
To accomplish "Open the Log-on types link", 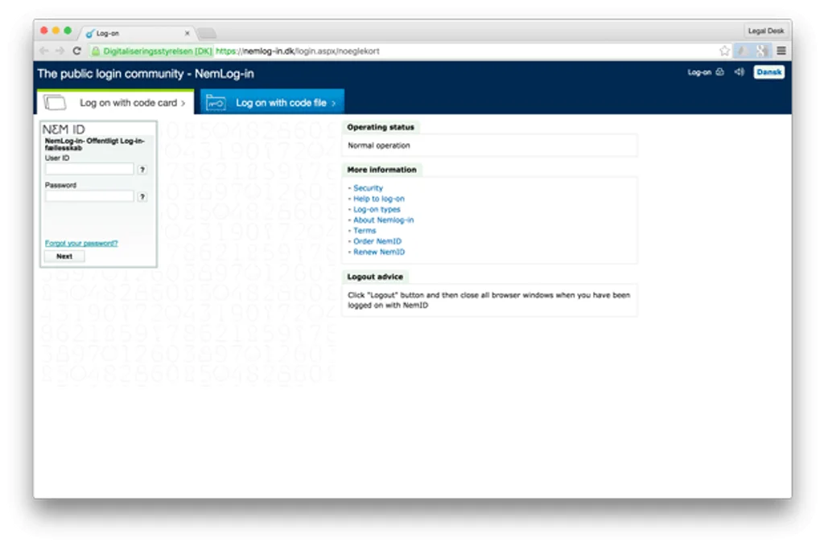I will coord(377,209).
